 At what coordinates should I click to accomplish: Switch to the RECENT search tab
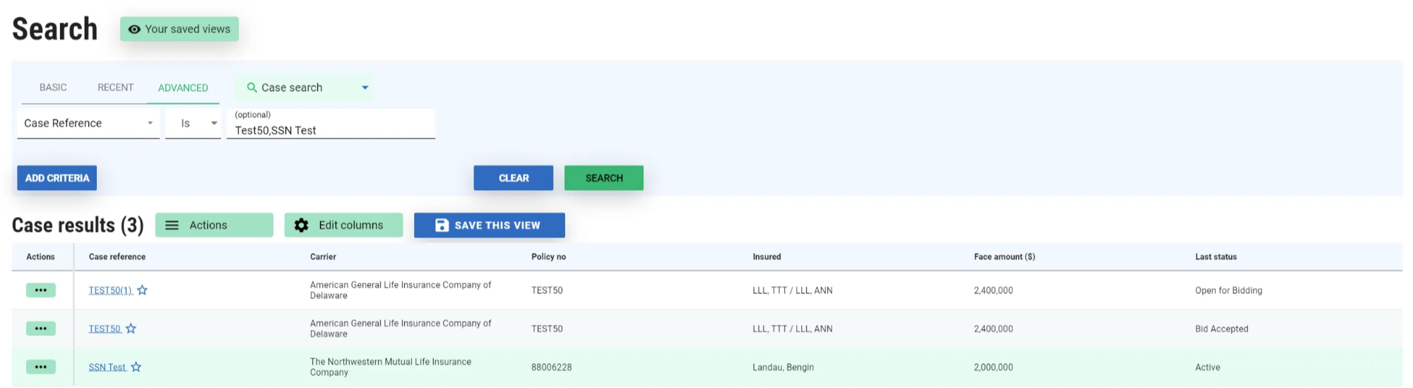115,88
